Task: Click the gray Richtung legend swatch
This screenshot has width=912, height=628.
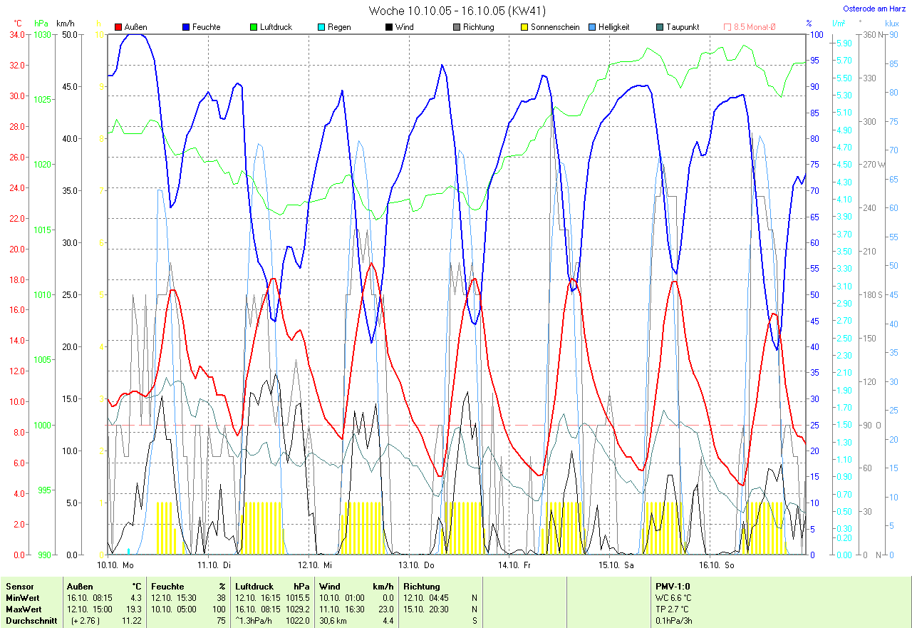Action: coord(457,27)
